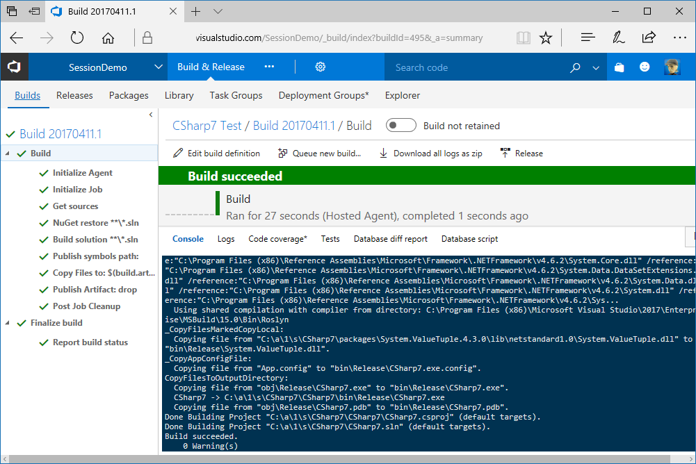Screen dimensions: 696x464
Task: Expand search options dropdown arrow
Action: tap(596, 68)
